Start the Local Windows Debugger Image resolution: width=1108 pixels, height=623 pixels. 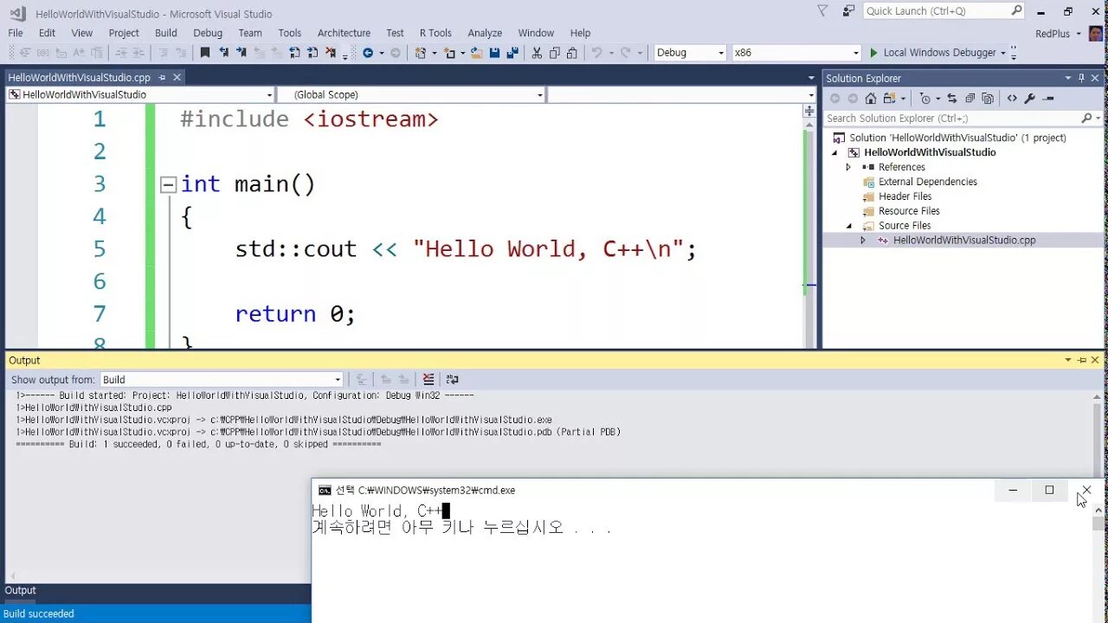pos(932,53)
